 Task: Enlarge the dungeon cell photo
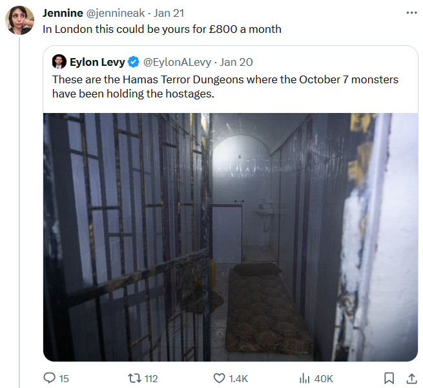[x=231, y=237]
